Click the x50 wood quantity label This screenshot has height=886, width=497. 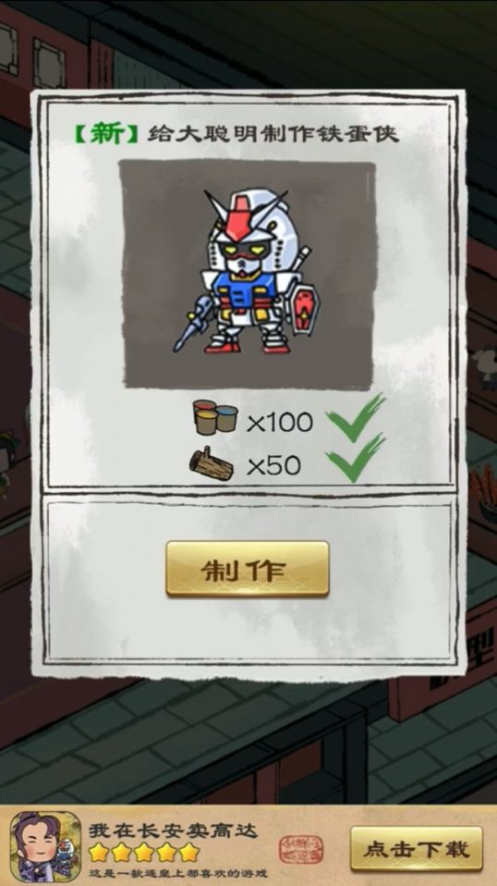273,466
